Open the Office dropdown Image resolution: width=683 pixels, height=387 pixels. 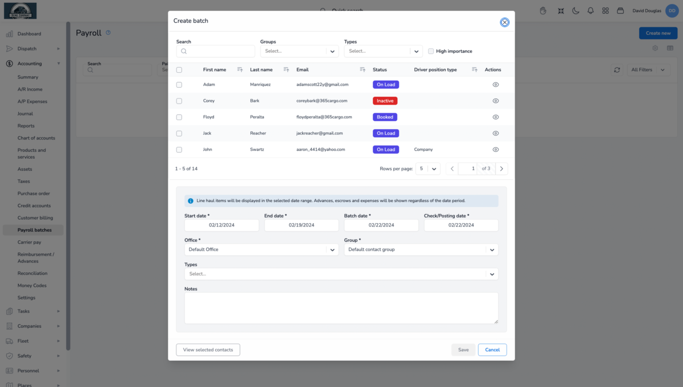click(x=261, y=249)
